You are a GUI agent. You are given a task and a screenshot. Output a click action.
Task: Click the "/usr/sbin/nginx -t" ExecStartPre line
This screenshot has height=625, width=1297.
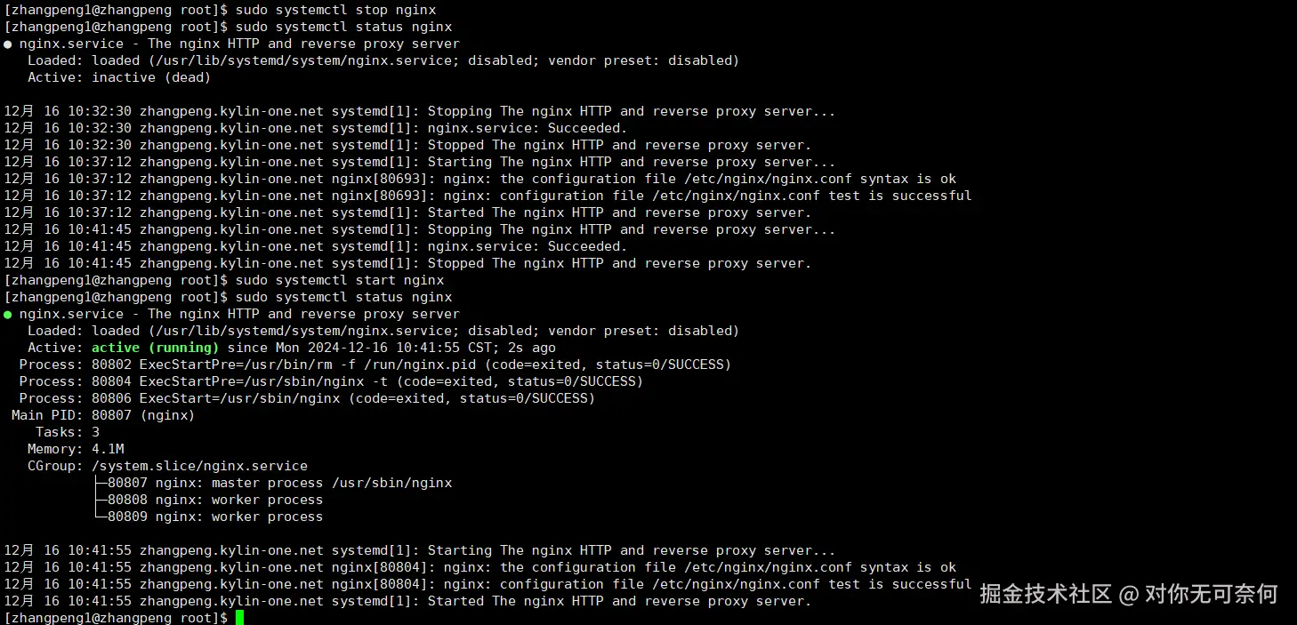(331, 381)
